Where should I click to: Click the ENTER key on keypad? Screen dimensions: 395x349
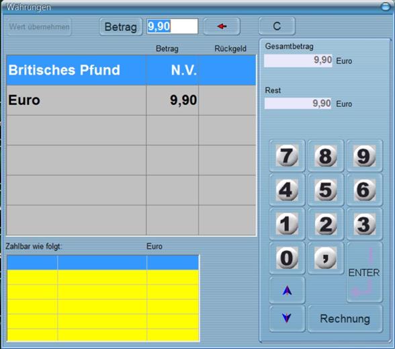pos(364,272)
